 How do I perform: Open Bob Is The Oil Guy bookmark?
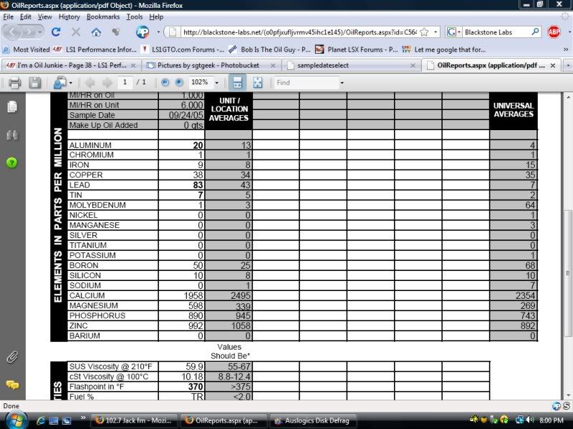[x=269, y=49]
